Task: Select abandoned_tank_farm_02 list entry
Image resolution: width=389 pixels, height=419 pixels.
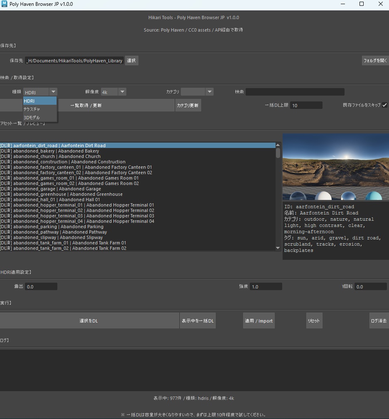Action: (x=138, y=248)
